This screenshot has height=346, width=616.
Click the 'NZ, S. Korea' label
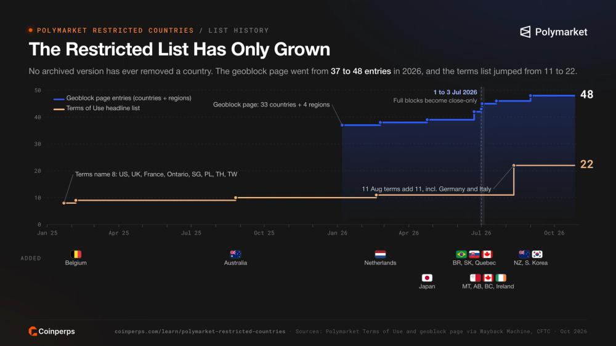[x=531, y=263]
